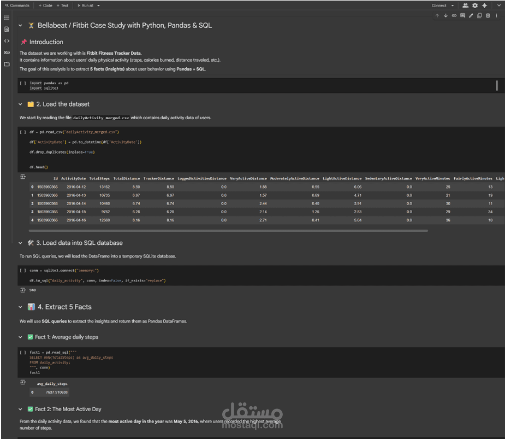Run the import pandas code cell

22,83
